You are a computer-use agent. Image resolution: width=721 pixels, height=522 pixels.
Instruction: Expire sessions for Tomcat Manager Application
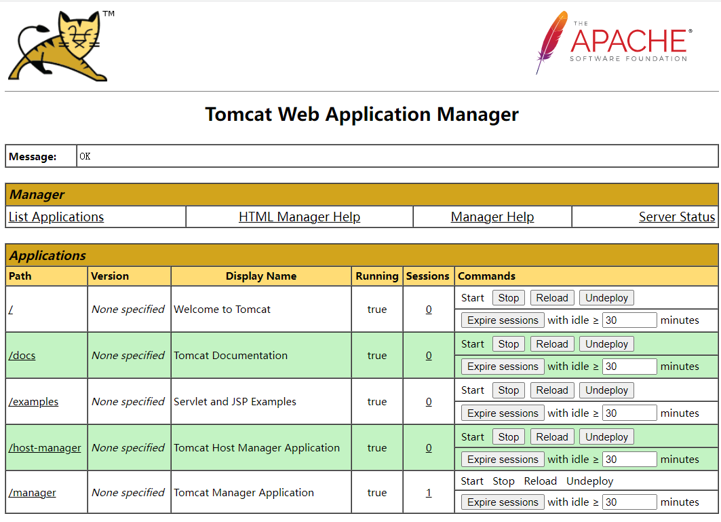pyautogui.click(x=503, y=502)
